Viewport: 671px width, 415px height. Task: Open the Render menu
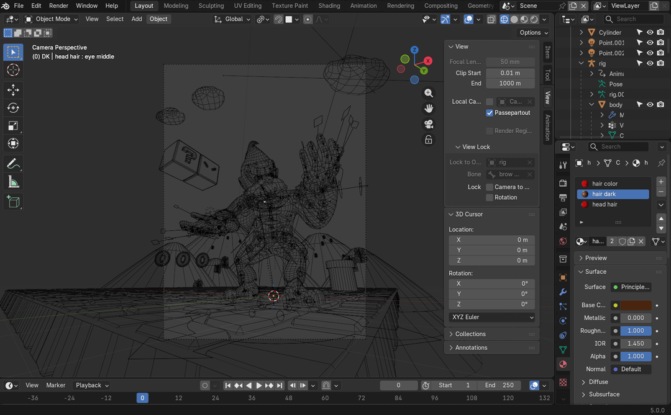click(x=58, y=6)
